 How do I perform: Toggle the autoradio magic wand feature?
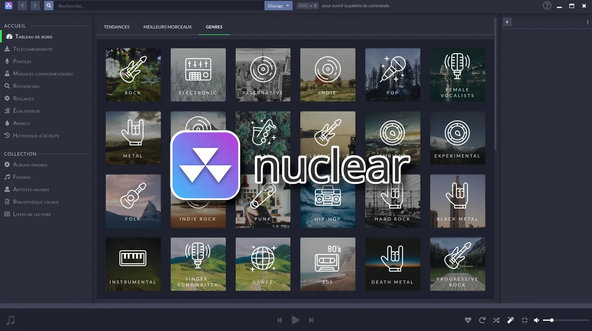(510, 320)
